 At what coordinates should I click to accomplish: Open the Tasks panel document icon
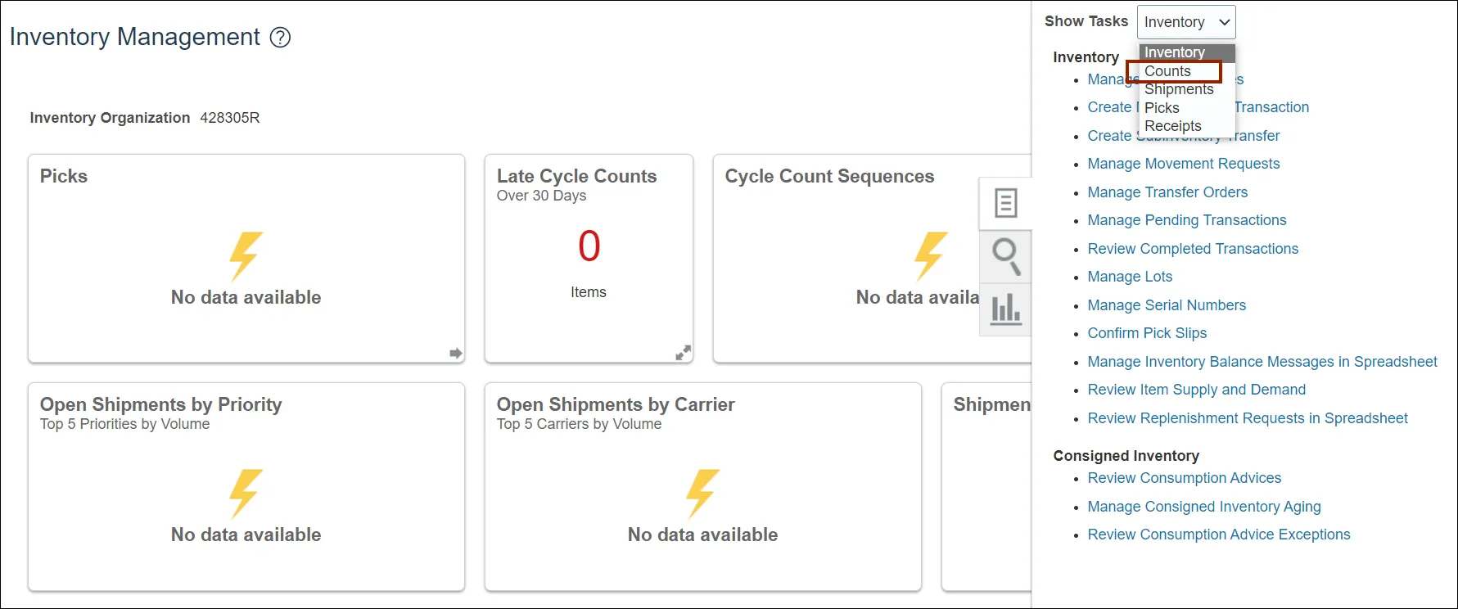pos(1005,203)
